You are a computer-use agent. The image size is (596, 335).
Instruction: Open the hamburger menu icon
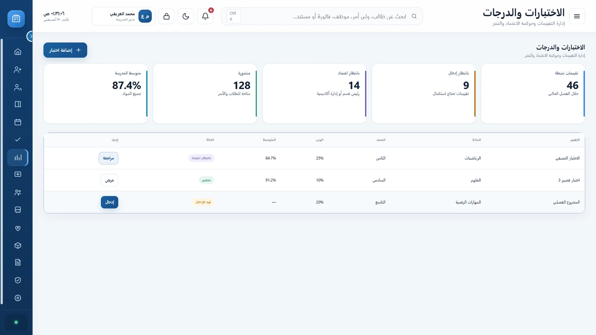(577, 16)
